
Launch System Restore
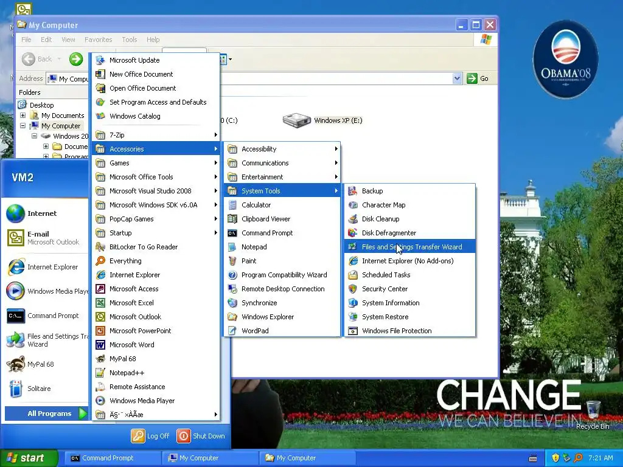tap(409, 317)
